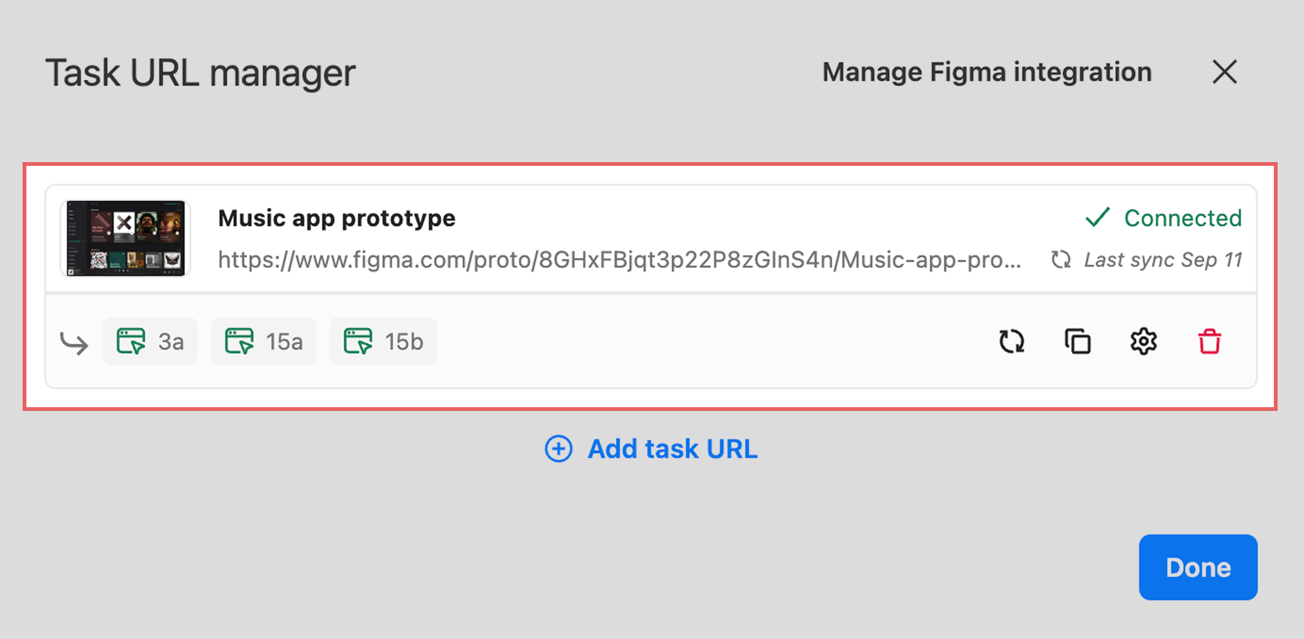Click the figma.com prototype URL text

click(x=619, y=260)
